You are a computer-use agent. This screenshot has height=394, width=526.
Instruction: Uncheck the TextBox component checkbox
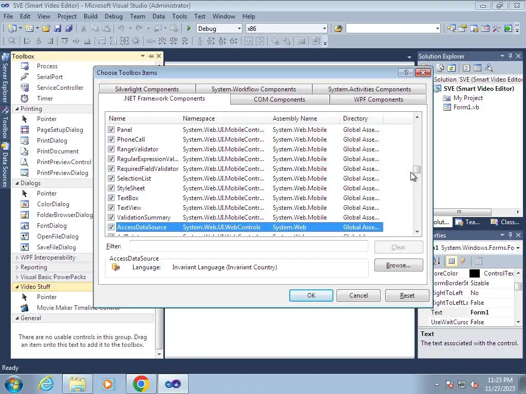pos(111,198)
